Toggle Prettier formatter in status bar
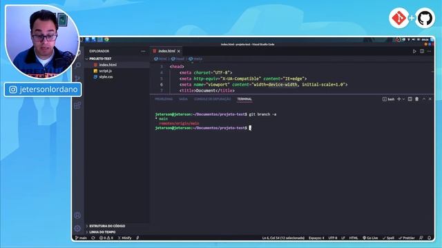 407,238
